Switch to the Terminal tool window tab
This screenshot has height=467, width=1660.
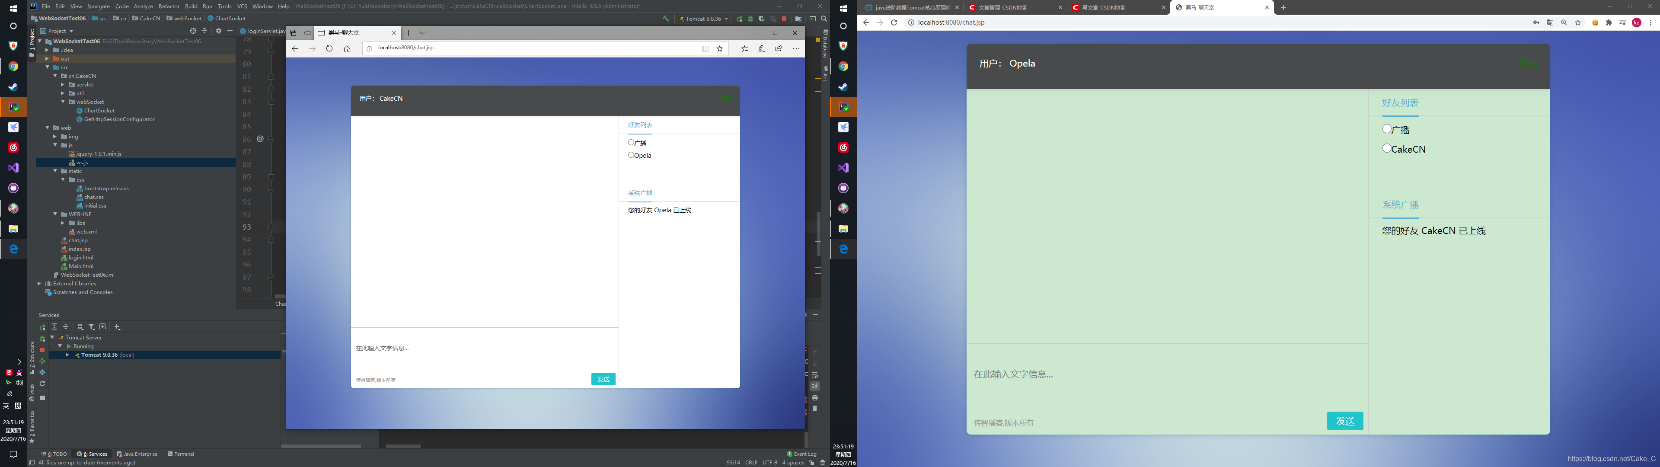pos(181,454)
